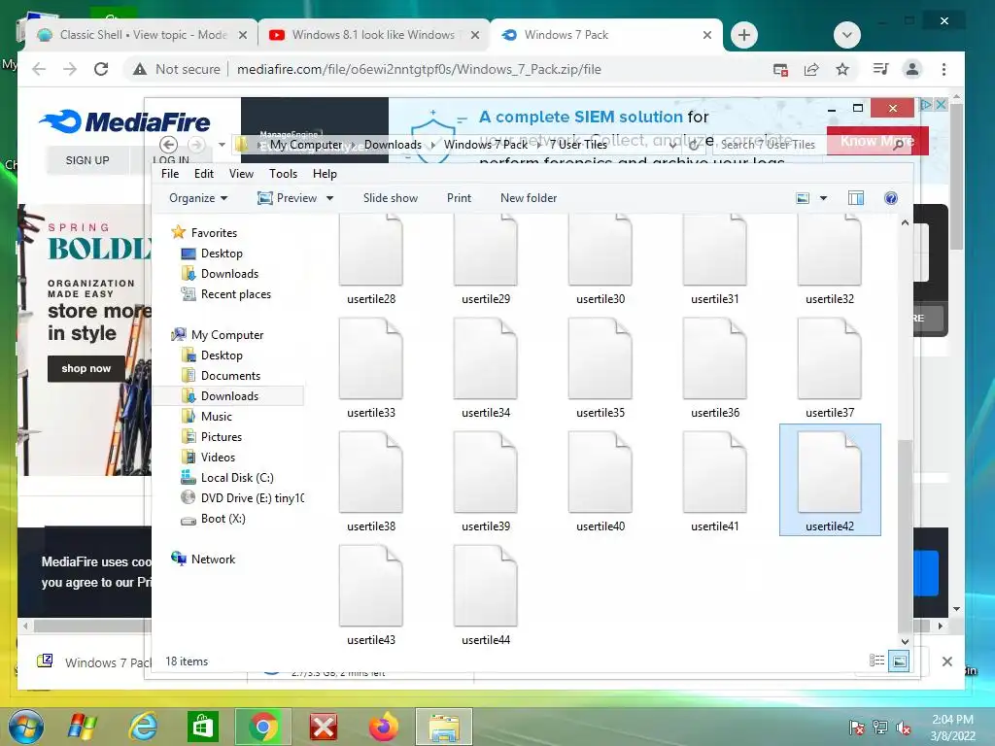The width and height of the screenshot is (995, 746).
Task: Click the Explorer search magnifier icon
Action: click(899, 145)
